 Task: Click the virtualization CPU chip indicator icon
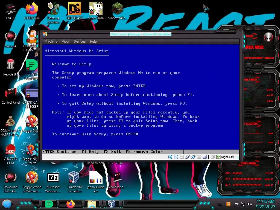coord(205,157)
